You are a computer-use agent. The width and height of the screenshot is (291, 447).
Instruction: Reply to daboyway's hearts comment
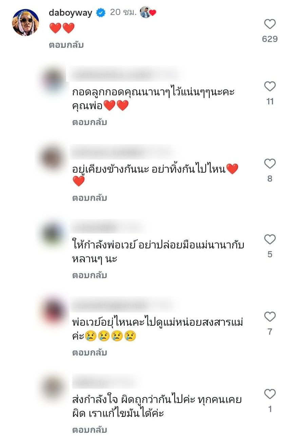pos(66,45)
